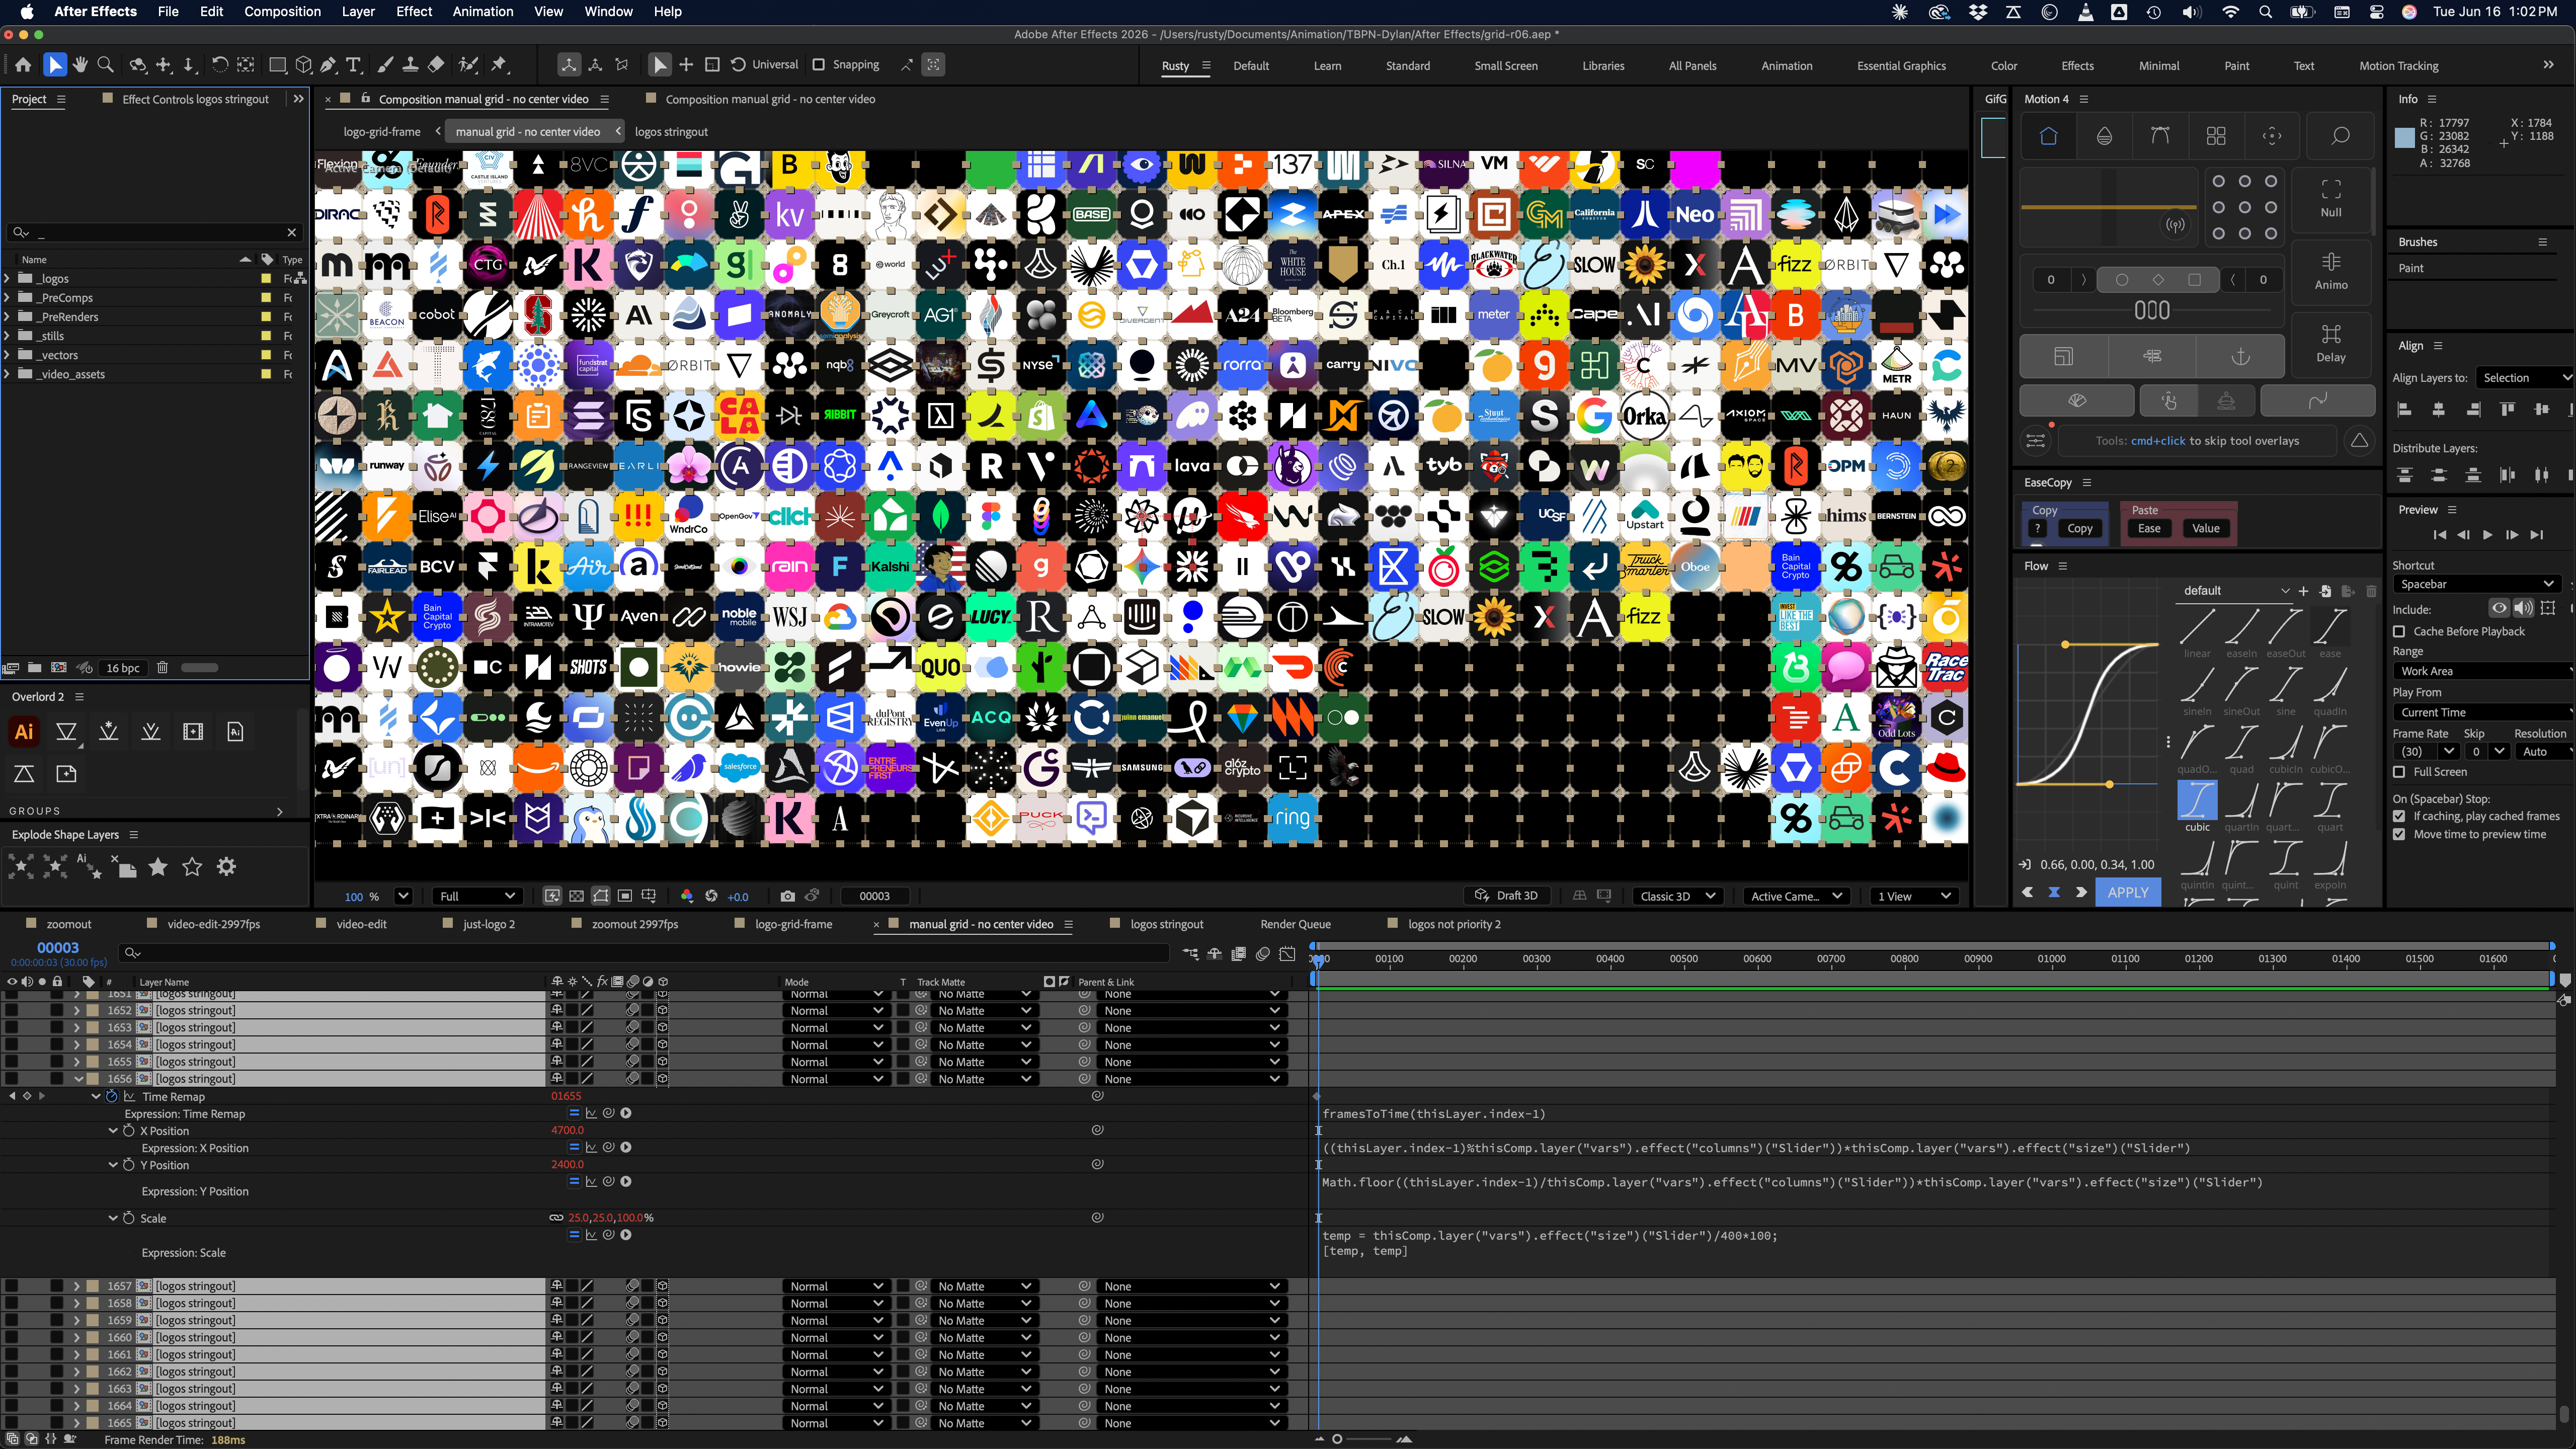Toggle audio include speaker in Preview
This screenshot has height=1449, width=2576.
pos(2524,609)
